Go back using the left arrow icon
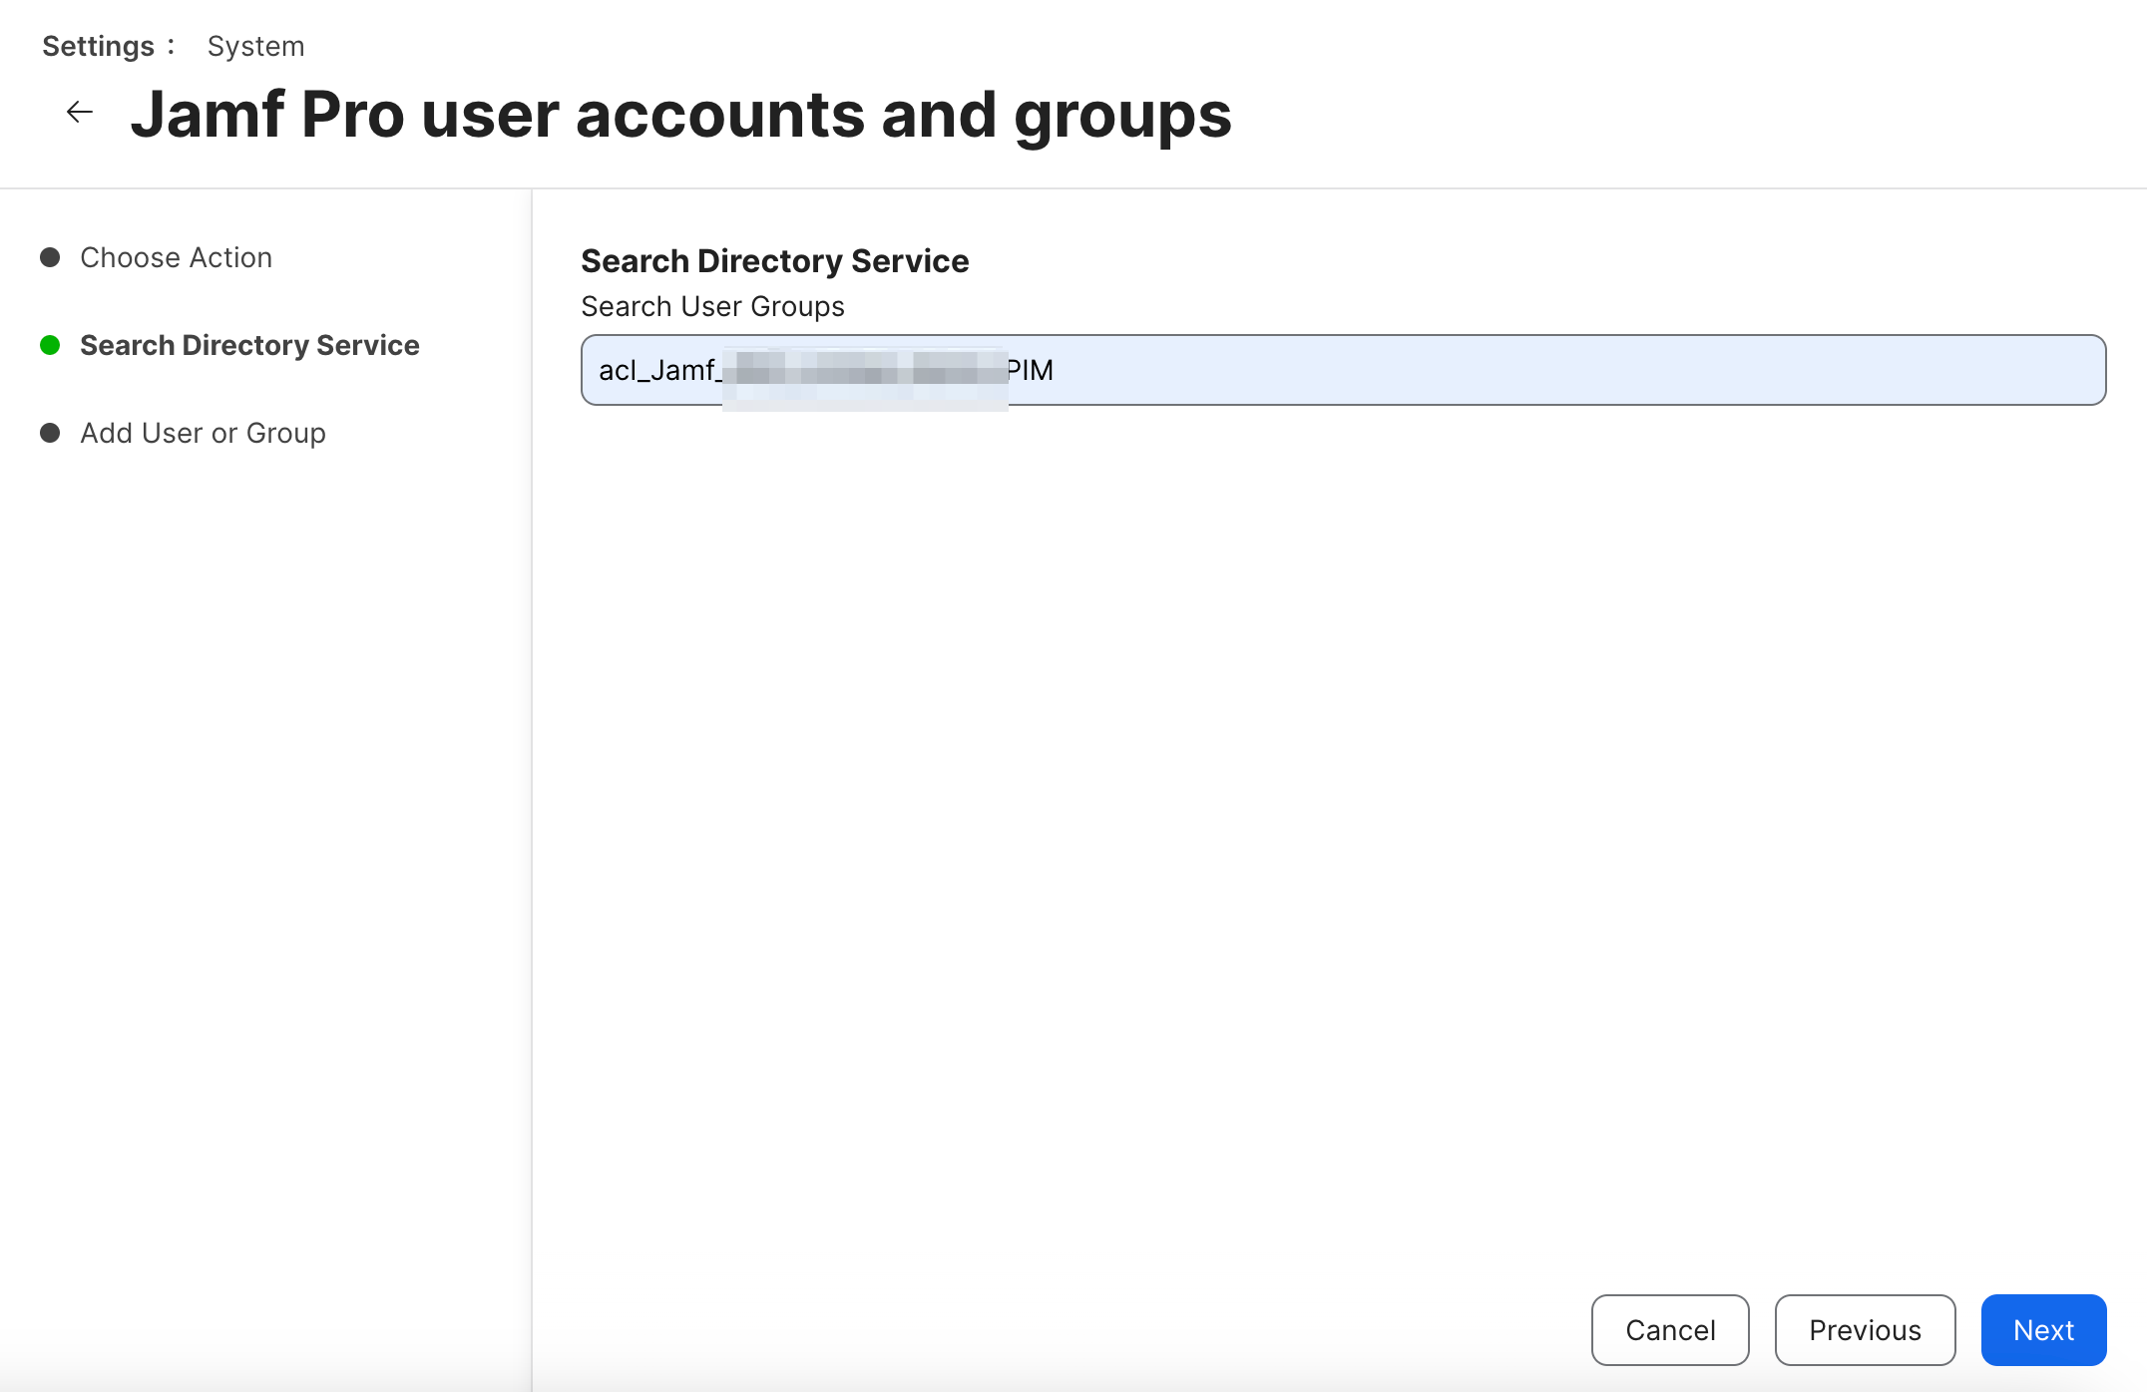Viewport: 2147px width, 1392px height. 80,113
